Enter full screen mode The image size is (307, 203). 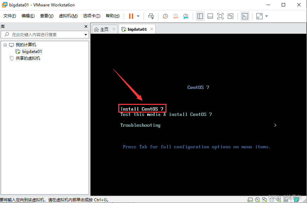[220, 16]
